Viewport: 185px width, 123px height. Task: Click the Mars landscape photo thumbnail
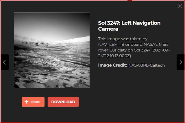click(52, 50)
